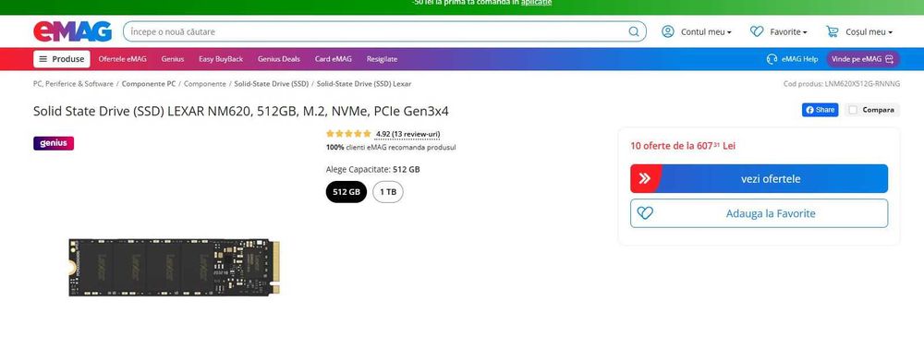Screen dimensions: 924x337
Task: Click the Contul meu user icon
Action: (x=668, y=31)
